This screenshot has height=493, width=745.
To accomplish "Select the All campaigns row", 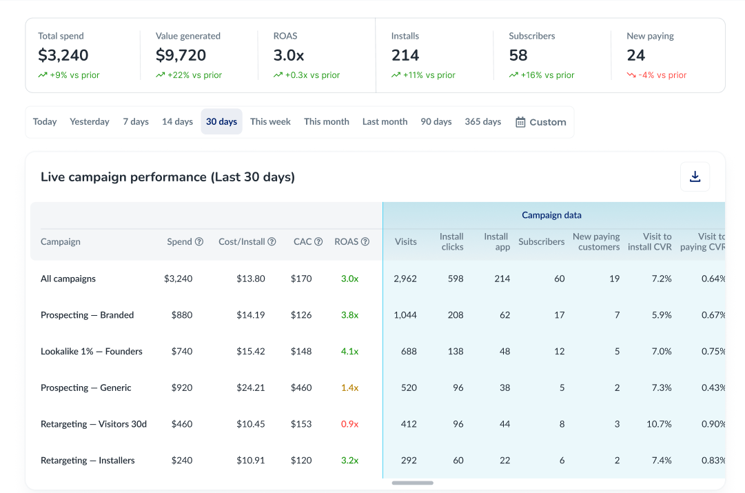I will point(378,279).
